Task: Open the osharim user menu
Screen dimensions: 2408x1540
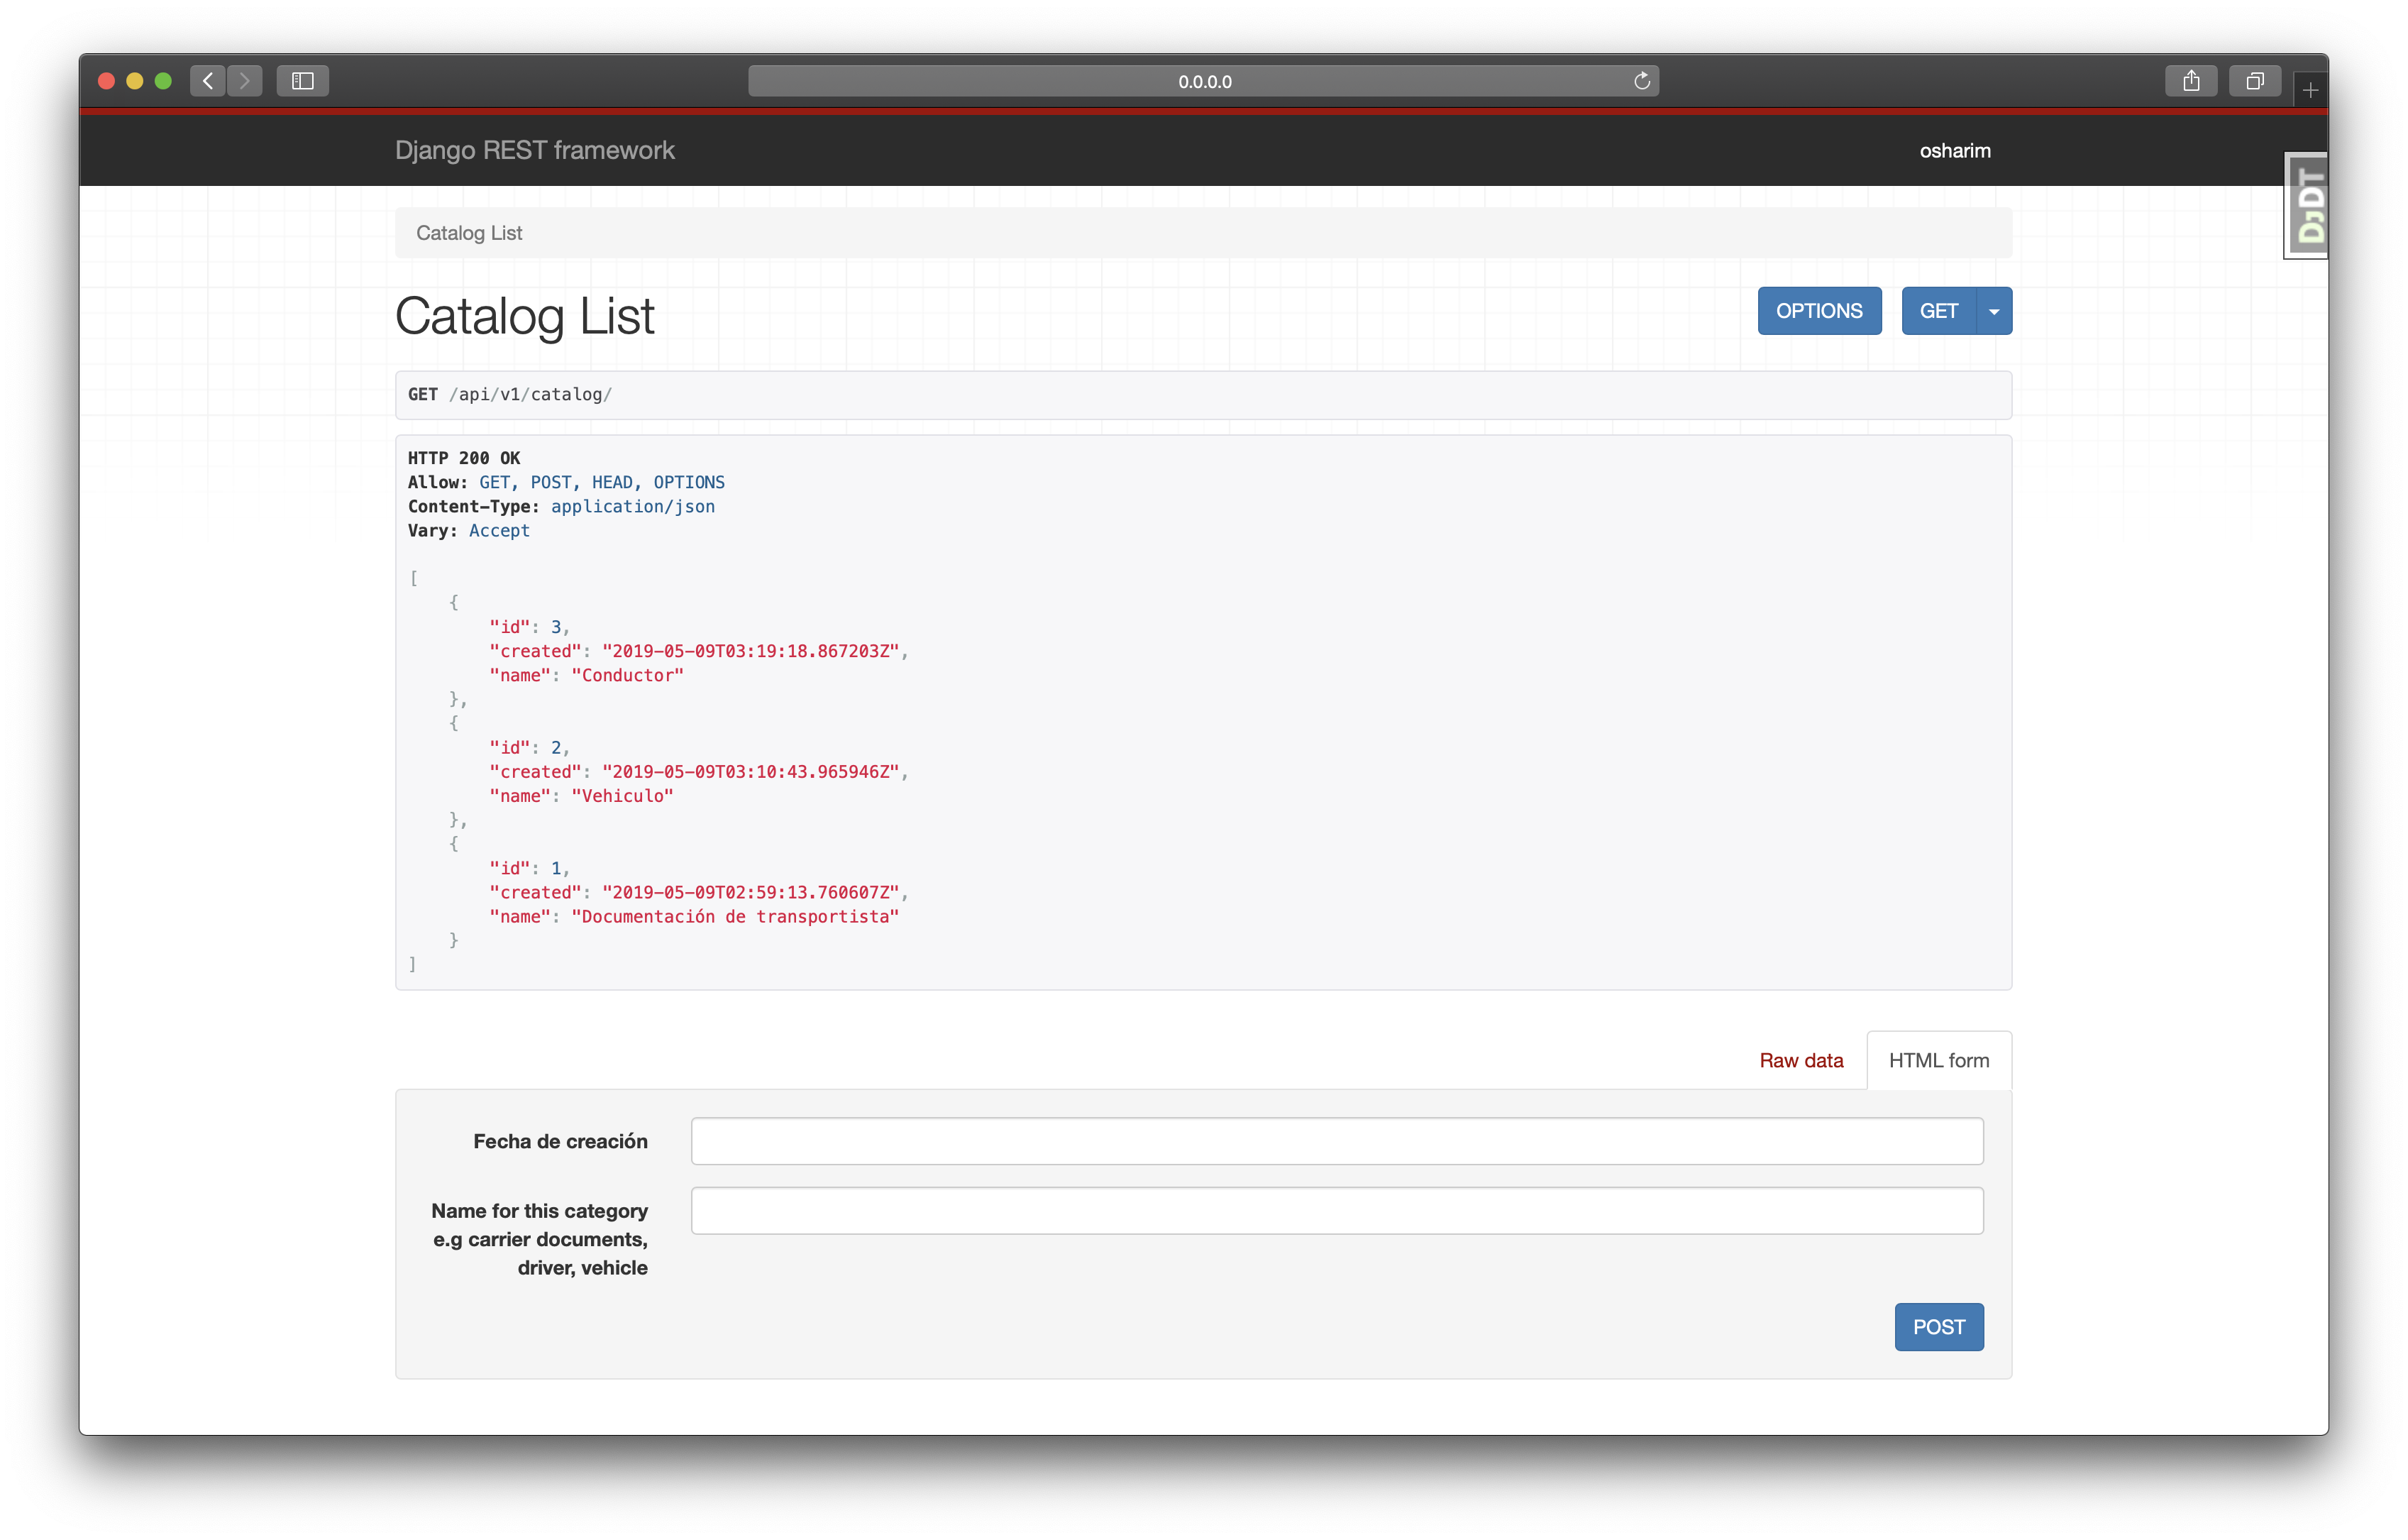Action: [1954, 151]
